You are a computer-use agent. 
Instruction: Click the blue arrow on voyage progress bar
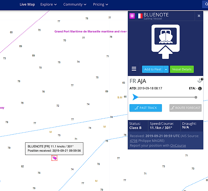tap(135, 97)
